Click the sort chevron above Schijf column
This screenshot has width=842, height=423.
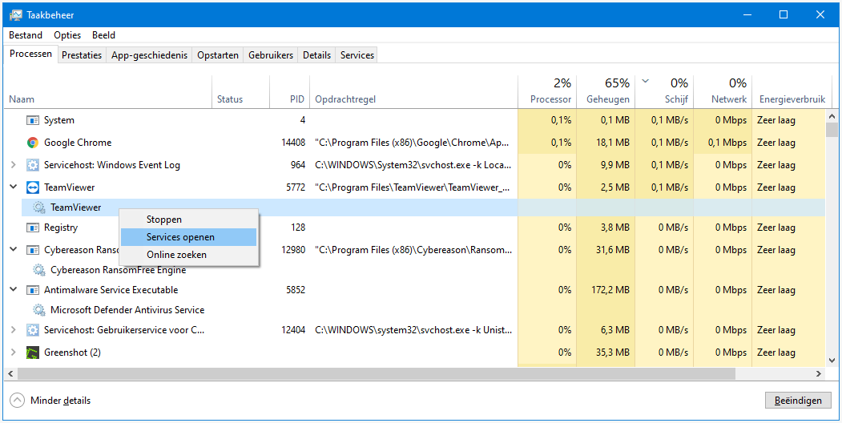pos(646,82)
